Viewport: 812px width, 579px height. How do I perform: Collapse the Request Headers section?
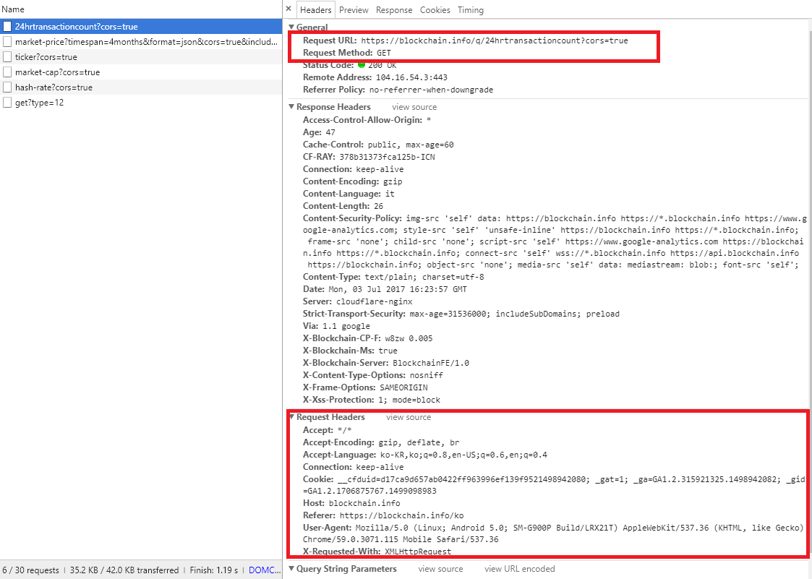click(x=291, y=417)
